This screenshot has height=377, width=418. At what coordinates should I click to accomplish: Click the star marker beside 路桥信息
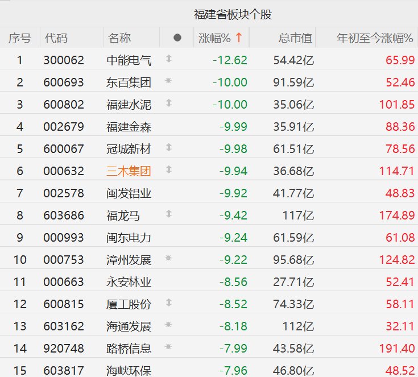168,347
